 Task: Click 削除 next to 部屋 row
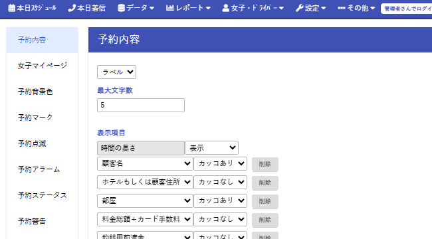pos(265,202)
